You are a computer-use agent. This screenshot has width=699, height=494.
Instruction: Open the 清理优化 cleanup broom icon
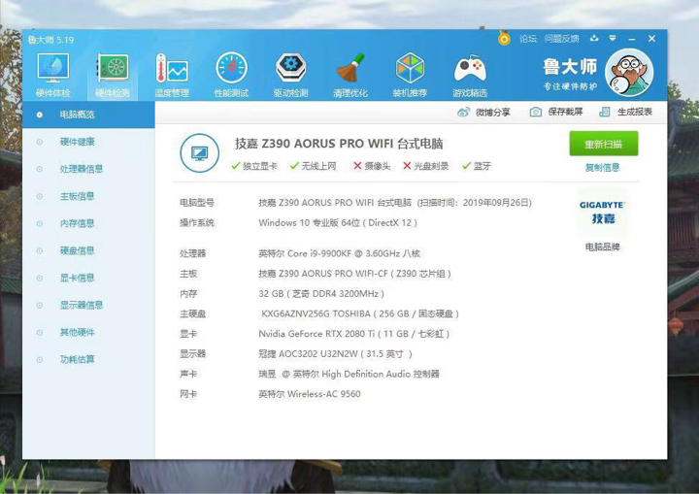click(x=350, y=75)
